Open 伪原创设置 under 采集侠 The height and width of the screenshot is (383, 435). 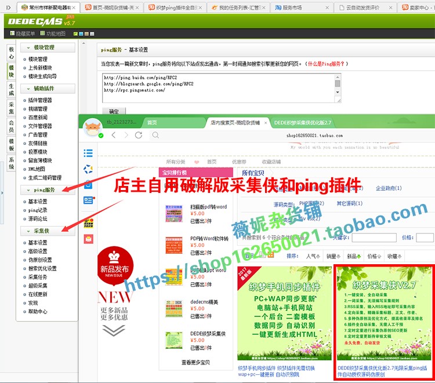pos(40,260)
